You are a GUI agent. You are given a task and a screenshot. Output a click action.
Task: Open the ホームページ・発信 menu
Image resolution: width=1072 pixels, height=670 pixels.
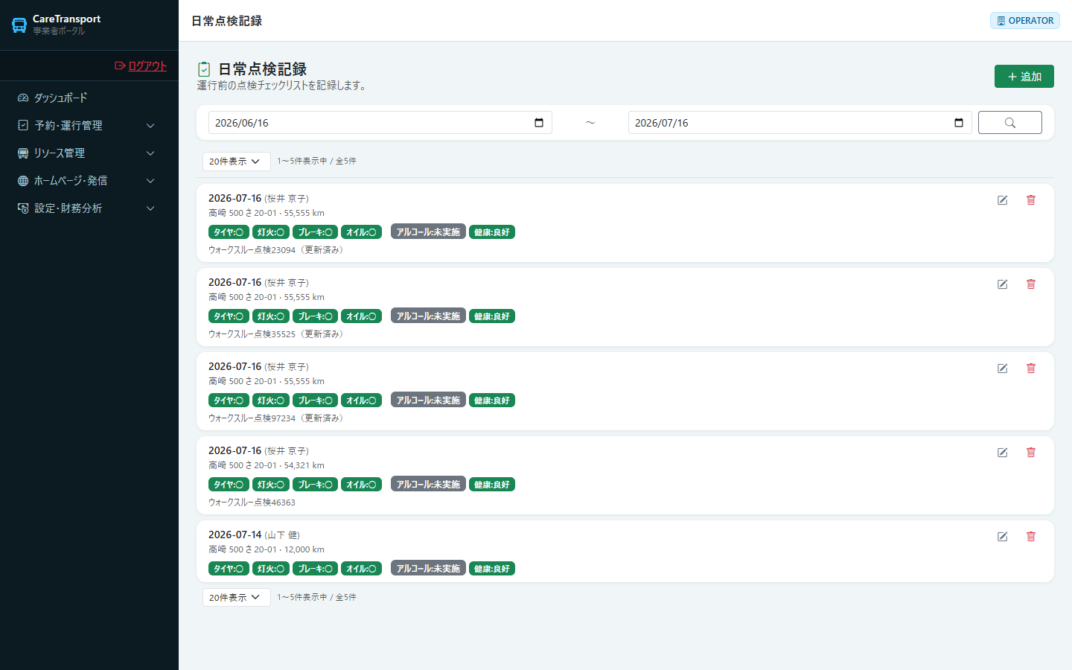(89, 181)
